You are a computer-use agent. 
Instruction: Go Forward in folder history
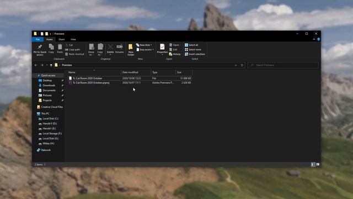[42, 65]
